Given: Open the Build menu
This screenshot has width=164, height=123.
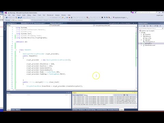Looking at the screenshot, I should [x=24, y=15].
